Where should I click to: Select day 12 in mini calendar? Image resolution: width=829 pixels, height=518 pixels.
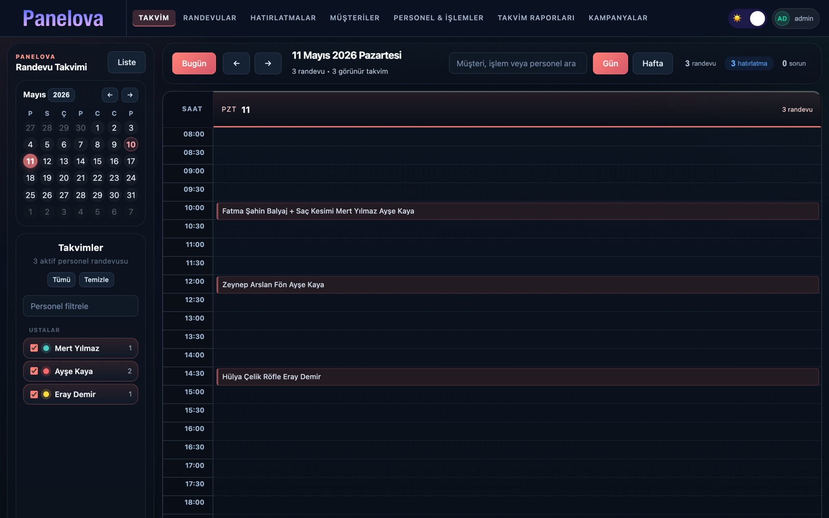(47, 161)
